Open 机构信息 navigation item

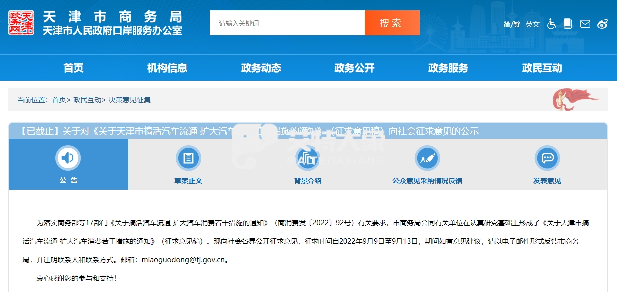coord(167,68)
